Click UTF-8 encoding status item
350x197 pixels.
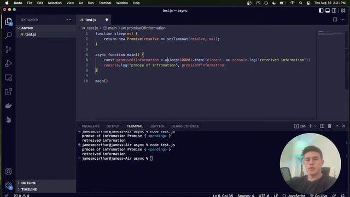point(264,195)
